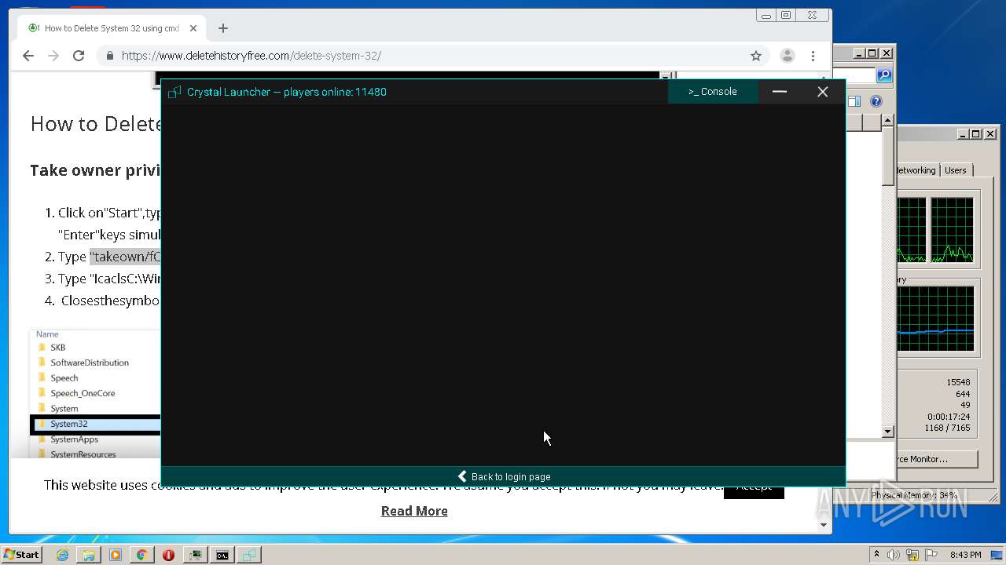Close the 'How to Delete System 32' tab
The height and width of the screenshot is (565, 1006).
[193, 28]
